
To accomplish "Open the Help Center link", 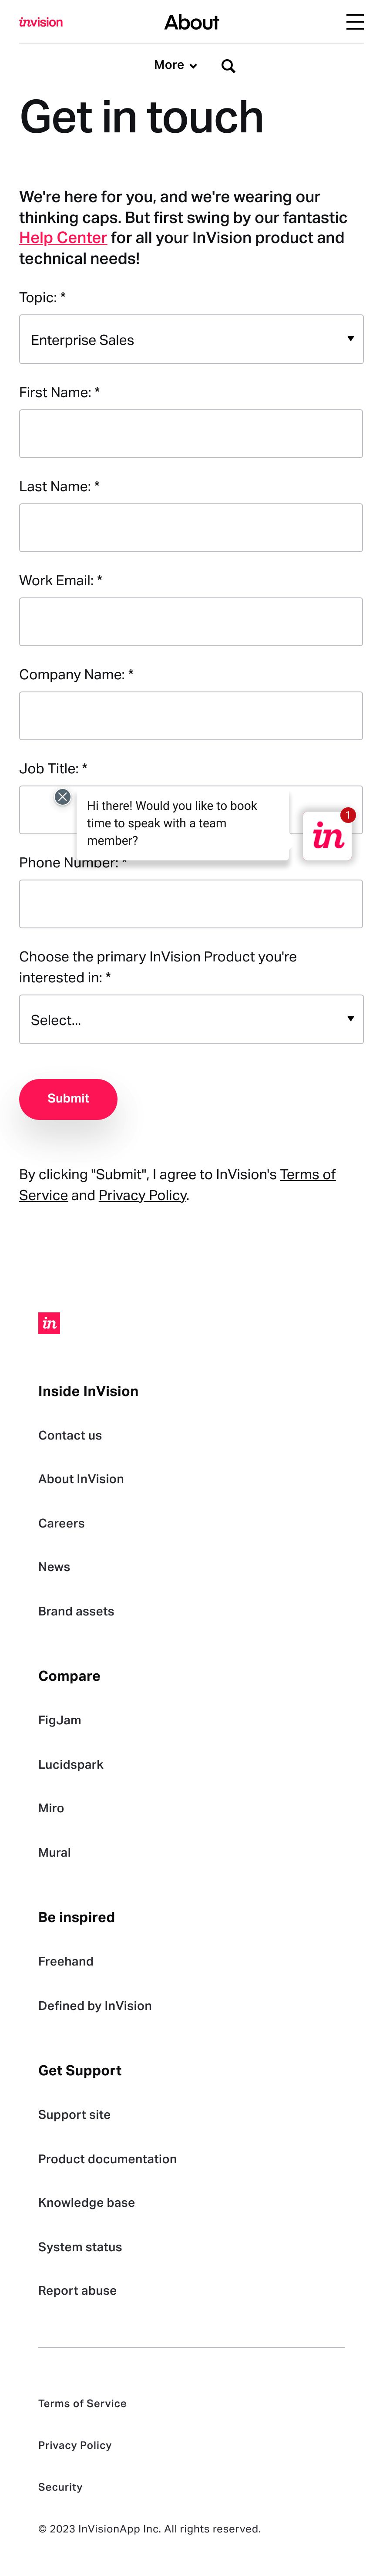I will coord(63,238).
